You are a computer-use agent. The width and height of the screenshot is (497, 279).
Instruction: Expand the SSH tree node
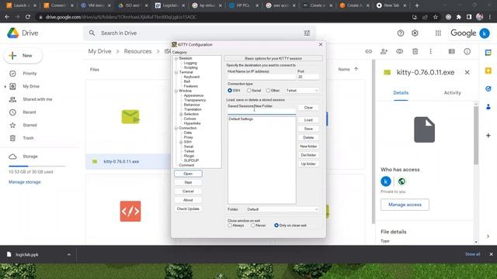click(x=181, y=142)
